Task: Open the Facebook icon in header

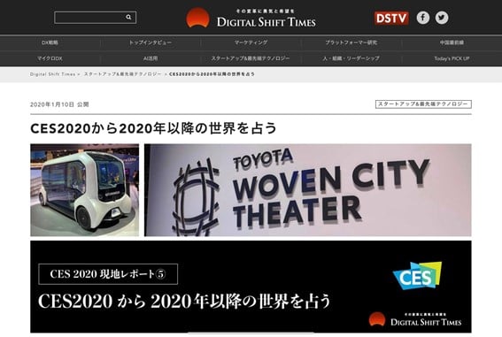Action: click(x=422, y=18)
